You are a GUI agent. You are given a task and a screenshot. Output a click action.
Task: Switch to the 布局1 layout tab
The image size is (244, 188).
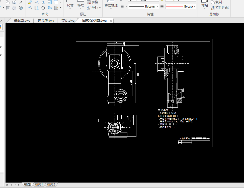coord(39,184)
